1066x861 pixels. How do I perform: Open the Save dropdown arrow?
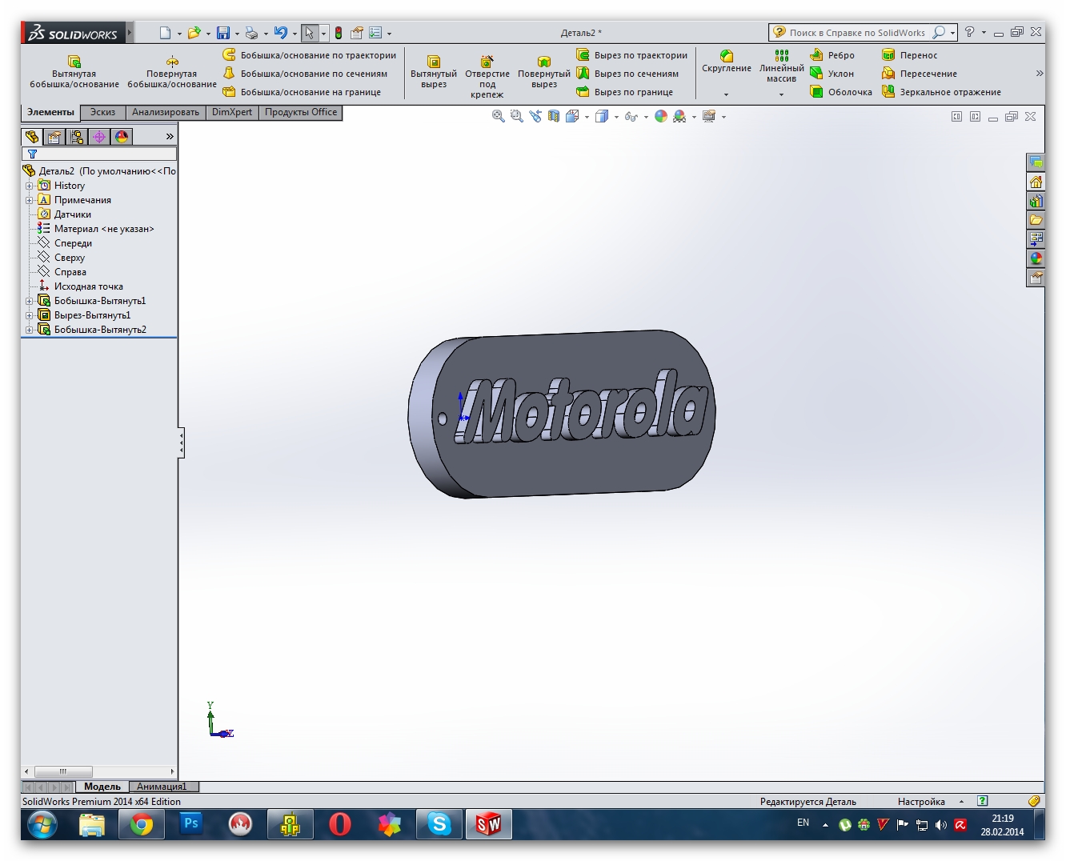point(237,34)
